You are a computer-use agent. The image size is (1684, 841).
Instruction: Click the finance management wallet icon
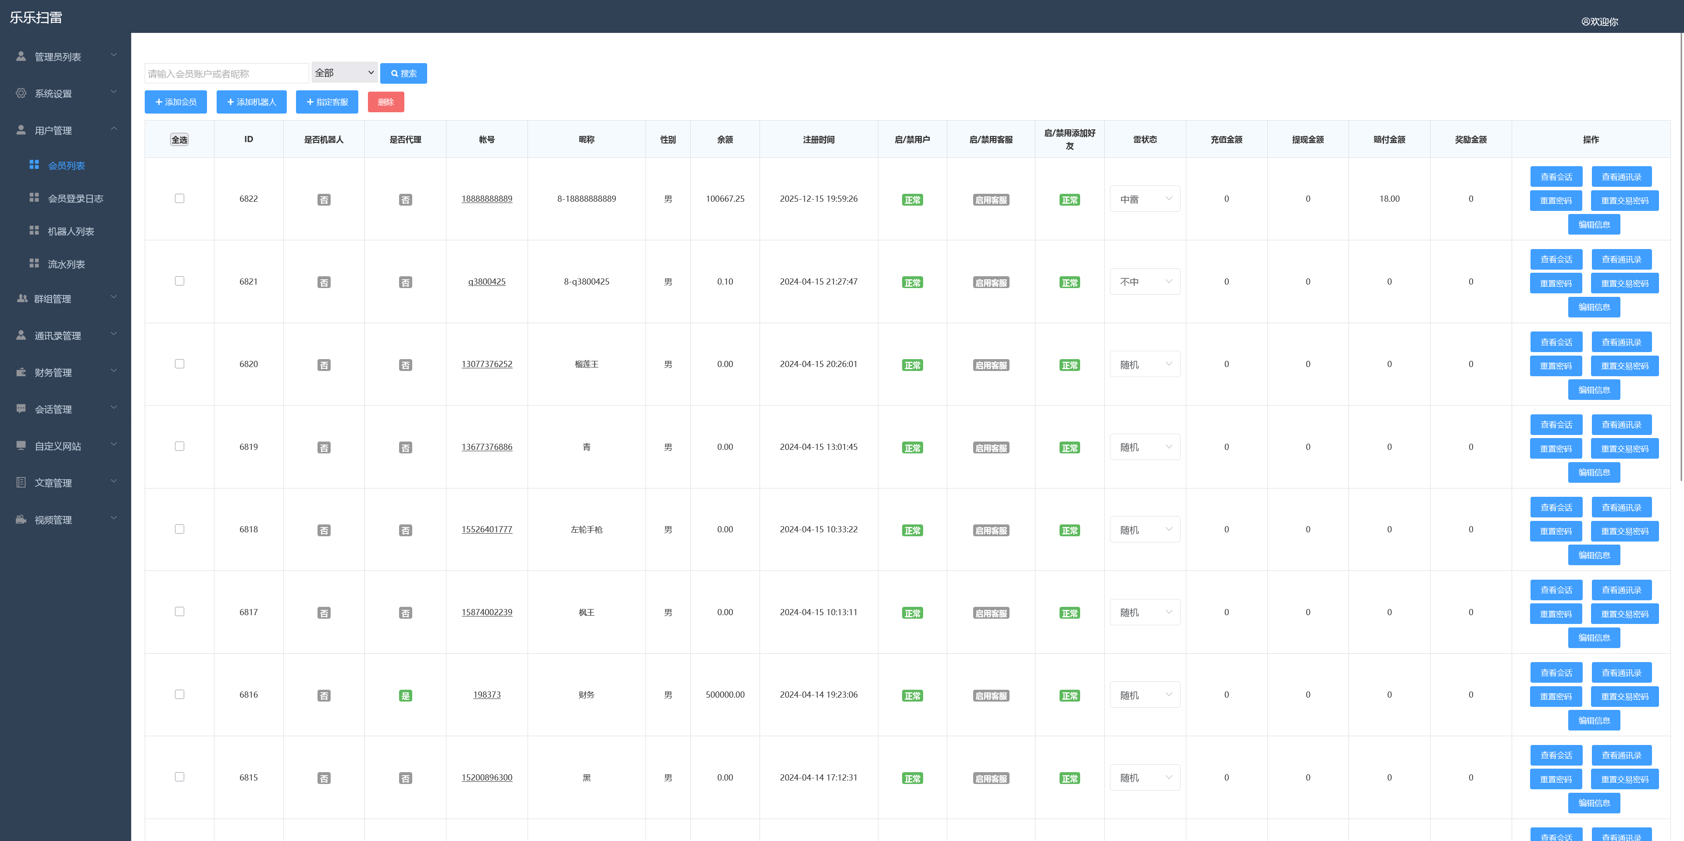(21, 372)
